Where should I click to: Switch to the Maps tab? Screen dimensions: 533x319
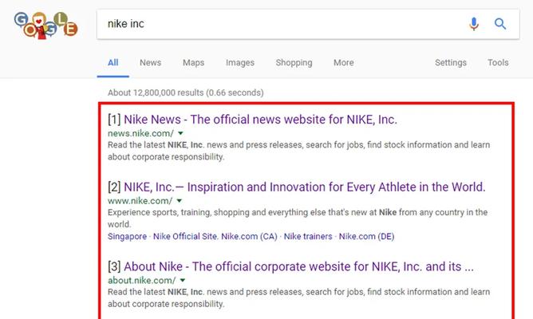[193, 63]
